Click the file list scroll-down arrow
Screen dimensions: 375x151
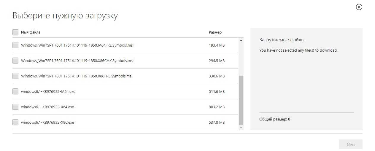click(x=241, y=128)
